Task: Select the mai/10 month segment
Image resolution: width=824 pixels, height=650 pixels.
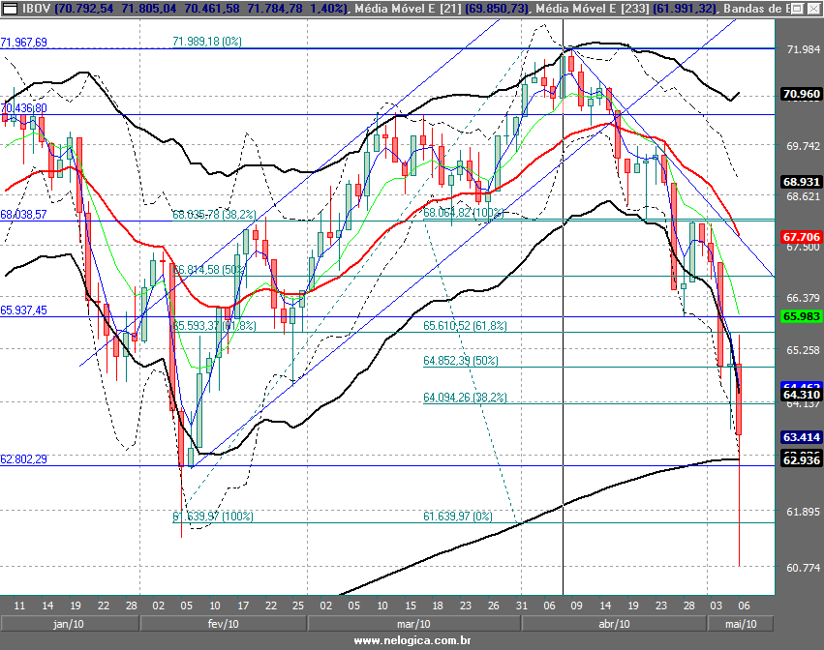Action: click(741, 624)
